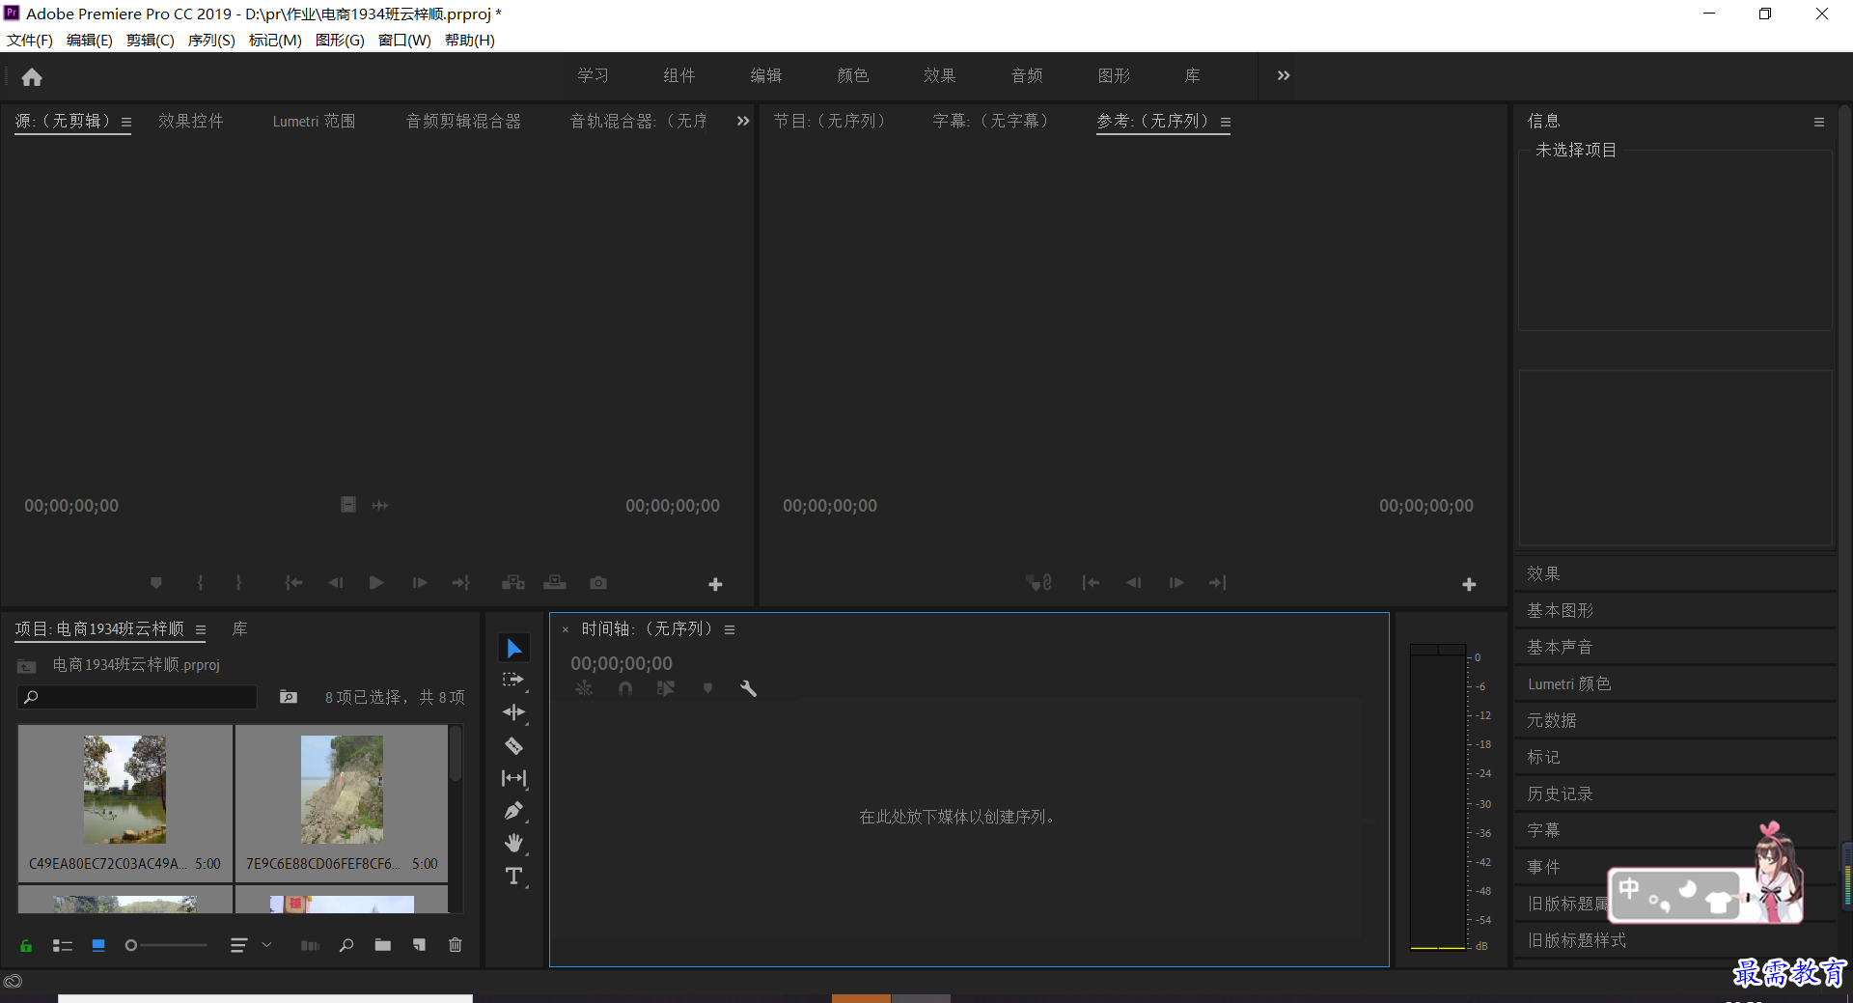The height and width of the screenshot is (1003, 1853).
Task: Switch to the 效果 workspace tab
Action: click(939, 75)
